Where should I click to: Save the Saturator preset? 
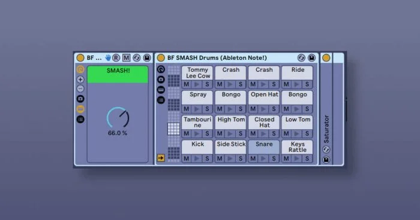[326, 160]
